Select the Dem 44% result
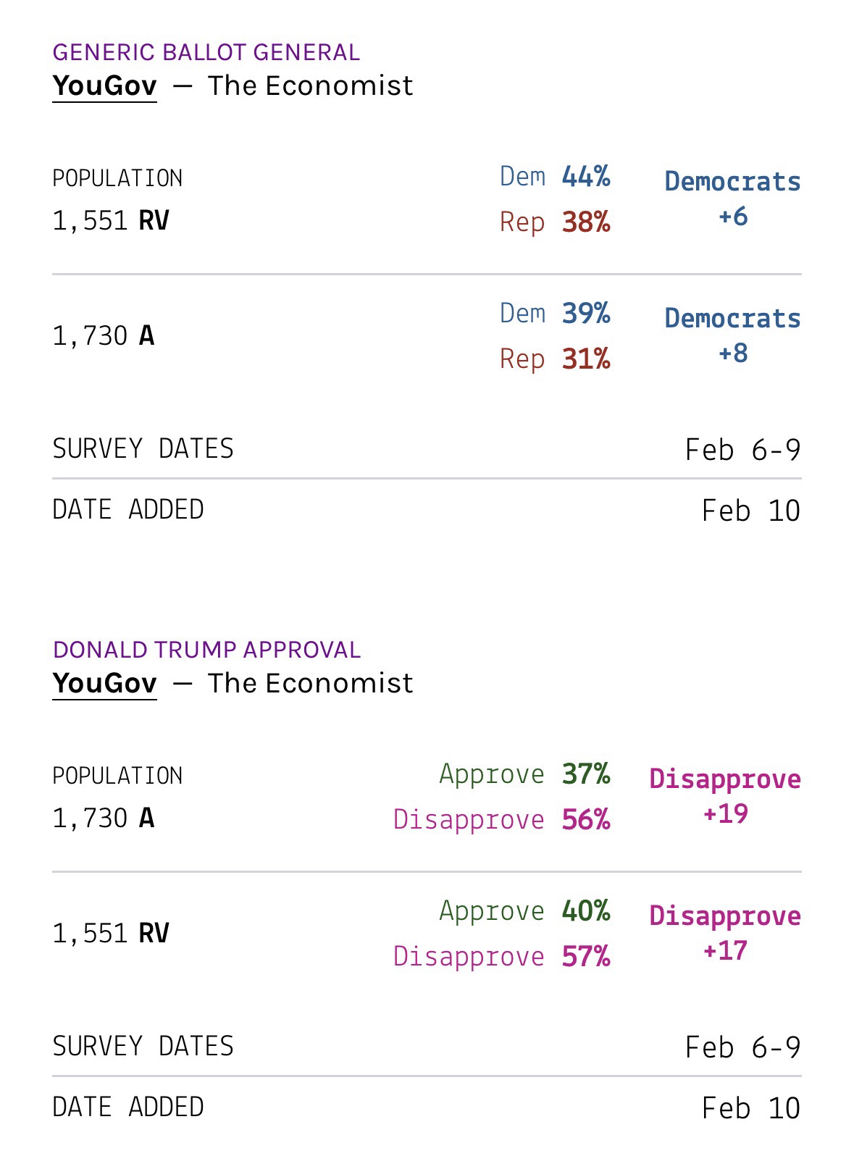This screenshot has width=854, height=1156. click(555, 176)
